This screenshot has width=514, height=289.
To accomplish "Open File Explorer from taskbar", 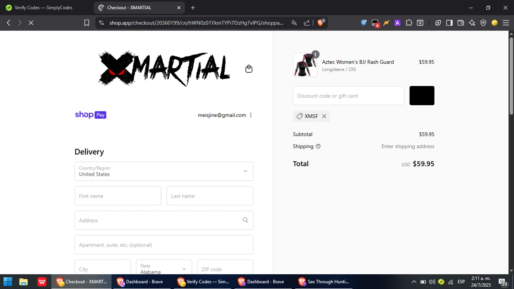I will click(23, 282).
